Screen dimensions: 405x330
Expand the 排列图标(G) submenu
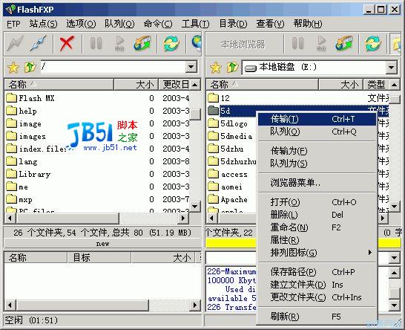[317, 252]
